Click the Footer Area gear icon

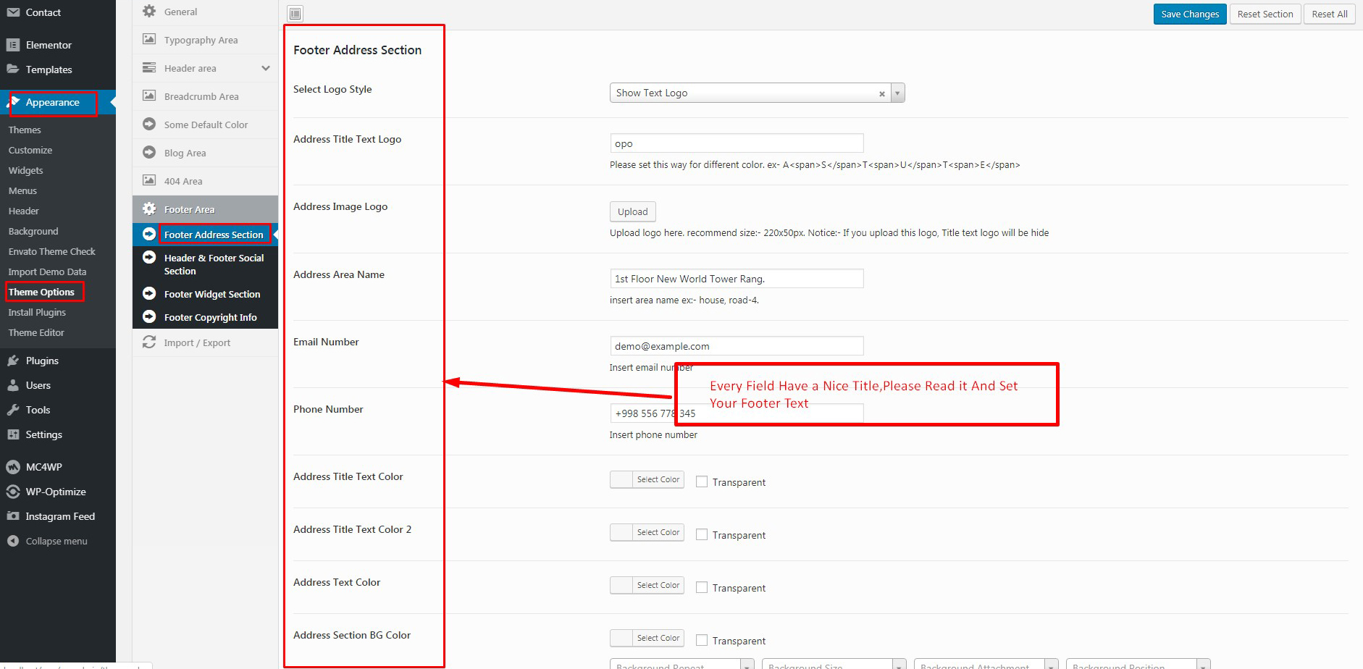(149, 209)
